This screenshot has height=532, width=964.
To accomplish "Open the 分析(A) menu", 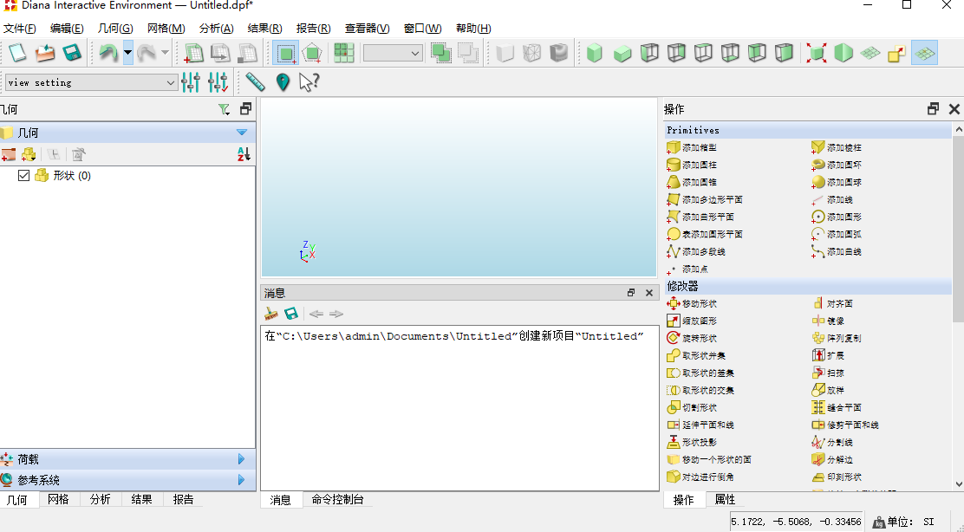I will point(217,29).
